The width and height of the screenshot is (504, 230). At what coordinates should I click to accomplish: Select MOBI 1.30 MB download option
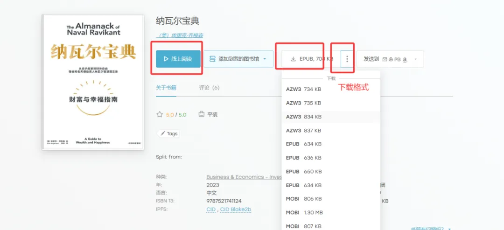(x=331, y=213)
